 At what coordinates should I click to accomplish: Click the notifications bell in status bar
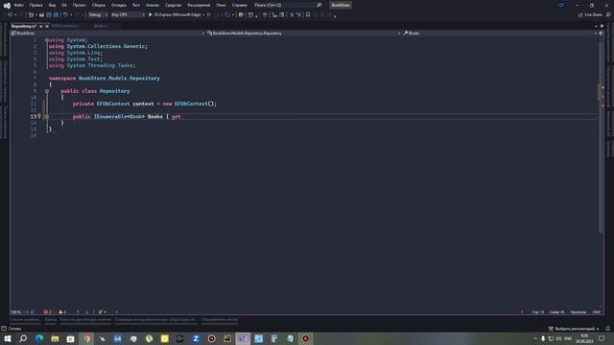point(608,329)
